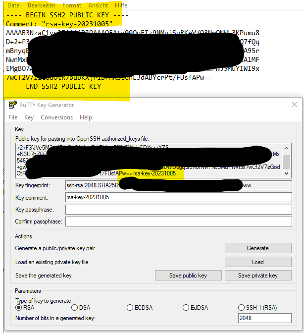This screenshot has width=304, height=333.
Task: Open Notepad's Hilfe menu
Action: pos(121,5)
